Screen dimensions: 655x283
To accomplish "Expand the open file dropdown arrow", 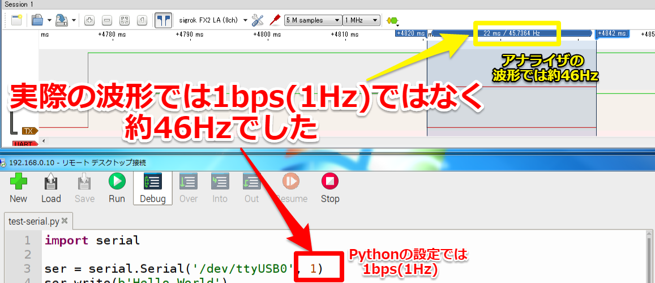I will [x=49, y=20].
